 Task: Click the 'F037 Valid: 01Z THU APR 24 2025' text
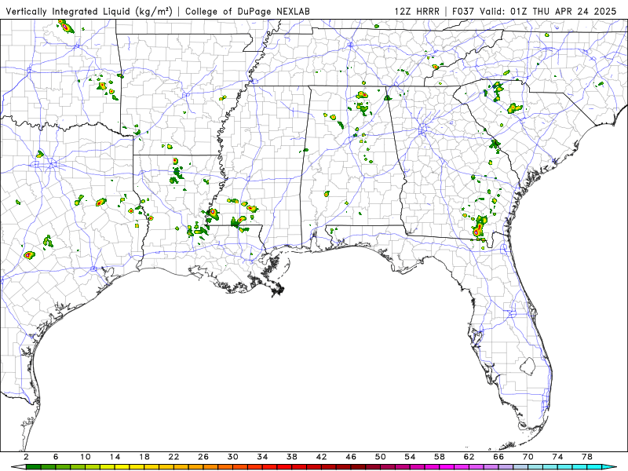pyautogui.click(x=534, y=11)
